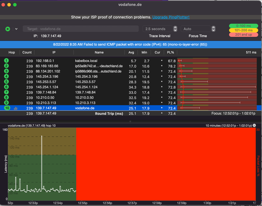The width and height of the screenshot is (262, 206).
Task: Click the 12:53p timeline marker
Action: tap(33, 203)
